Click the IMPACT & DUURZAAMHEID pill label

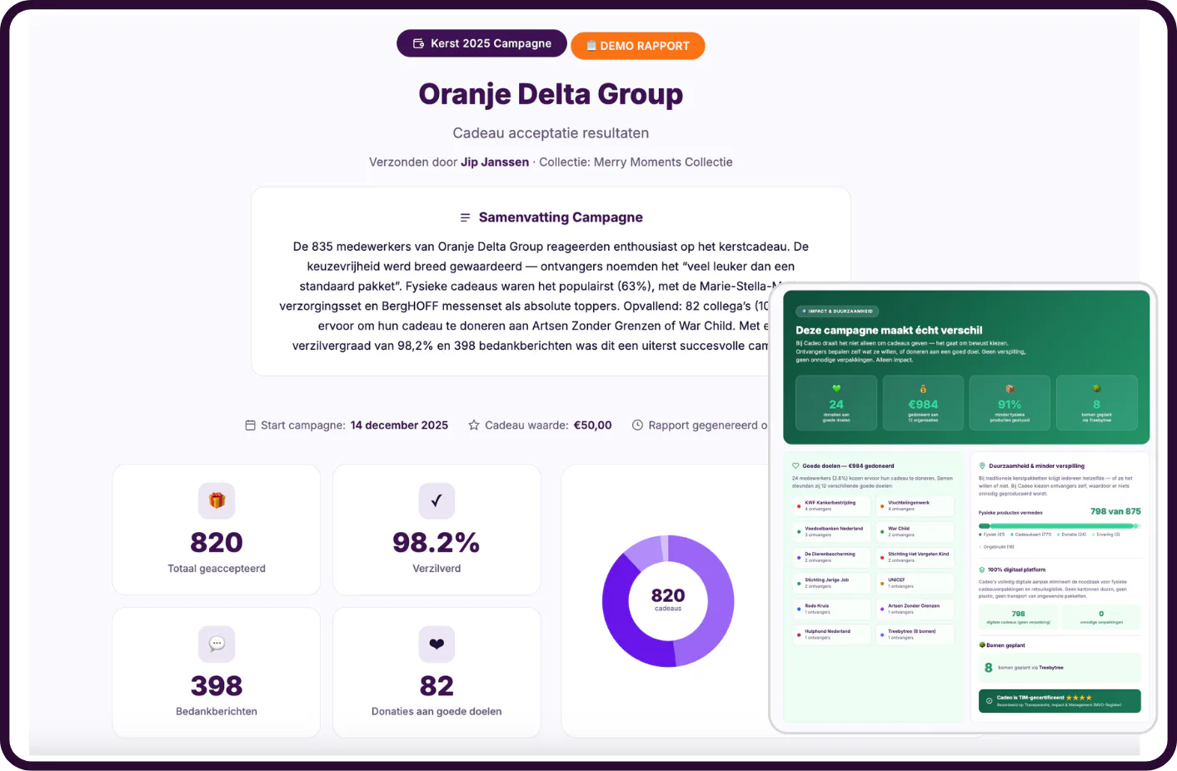[838, 311]
